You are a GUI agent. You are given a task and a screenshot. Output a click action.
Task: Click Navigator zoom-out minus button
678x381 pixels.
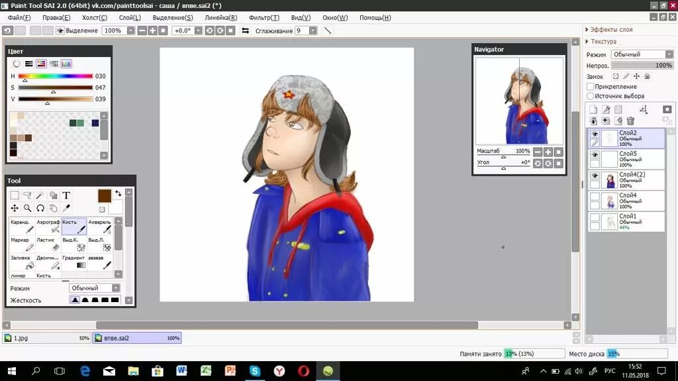(x=538, y=152)
